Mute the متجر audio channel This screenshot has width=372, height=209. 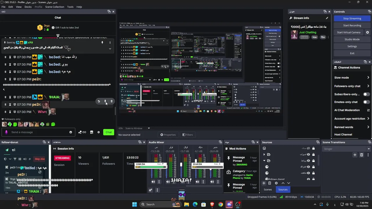pyautogui.click(x=212, y=182)
